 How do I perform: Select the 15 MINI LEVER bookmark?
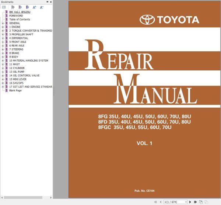(18, 79)
